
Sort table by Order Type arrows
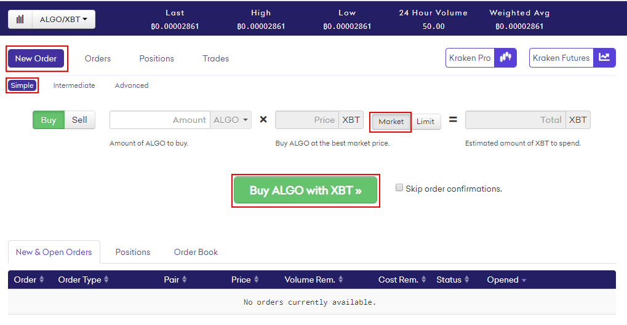[106, 280]
